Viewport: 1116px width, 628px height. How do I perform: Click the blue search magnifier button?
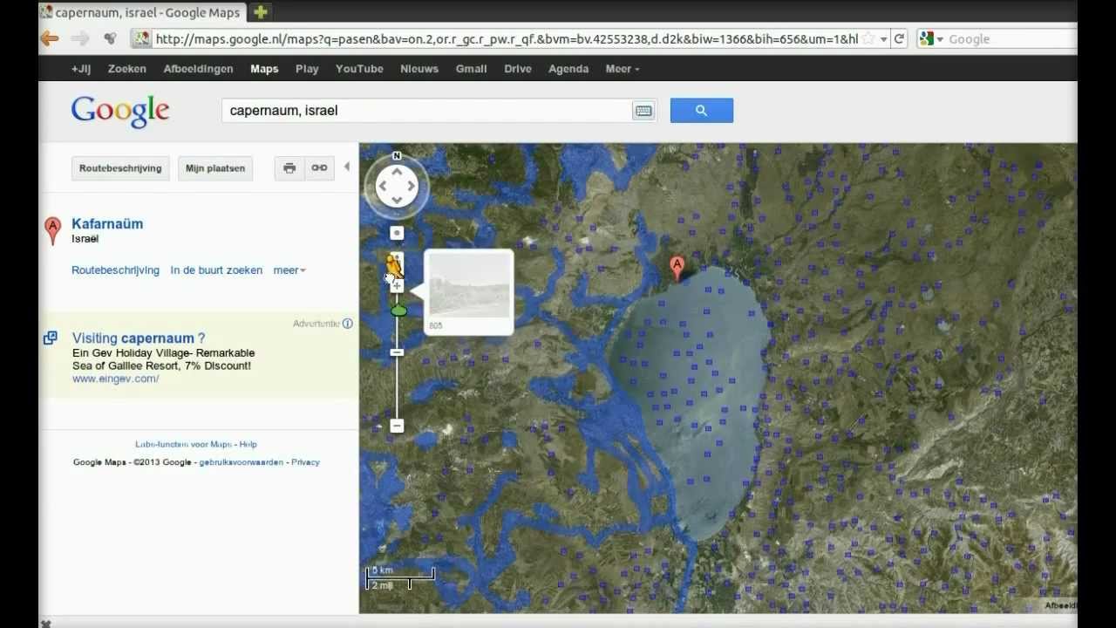pos(701,111)
